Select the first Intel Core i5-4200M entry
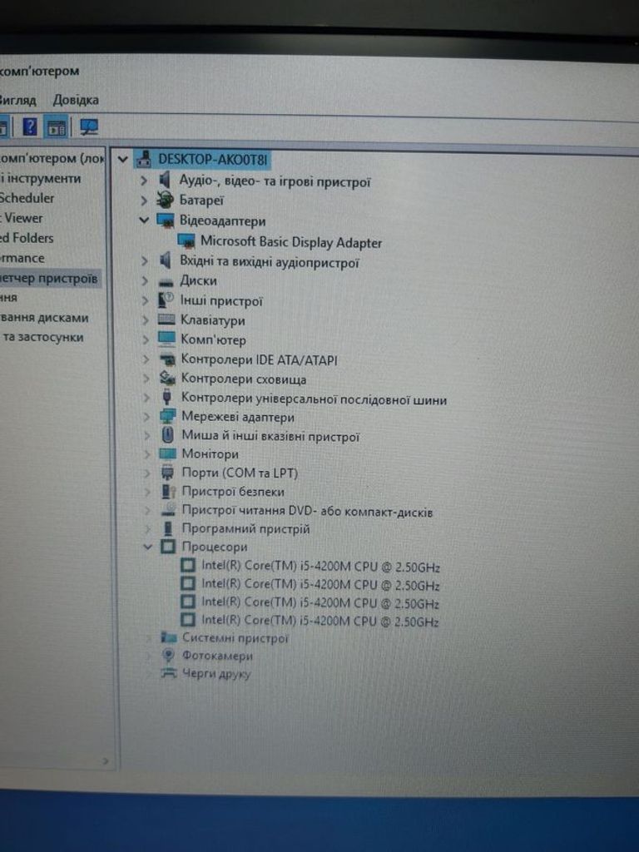The image size is (639, 852). point(320,566)
